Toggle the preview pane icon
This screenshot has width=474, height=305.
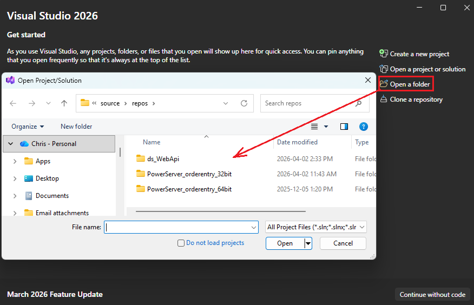(x=344, y=127)
